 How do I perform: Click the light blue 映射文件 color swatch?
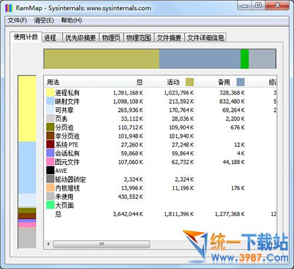[x=50, y=101]
